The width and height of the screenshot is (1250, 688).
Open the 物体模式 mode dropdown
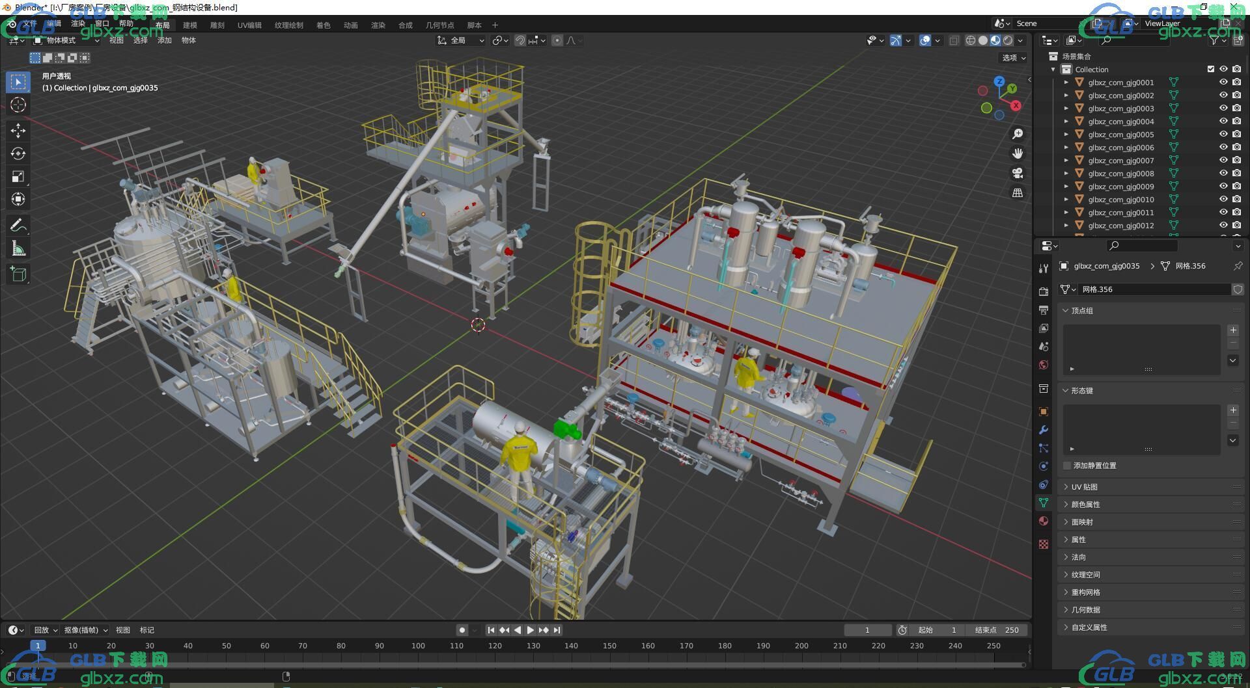pos(66,40)
